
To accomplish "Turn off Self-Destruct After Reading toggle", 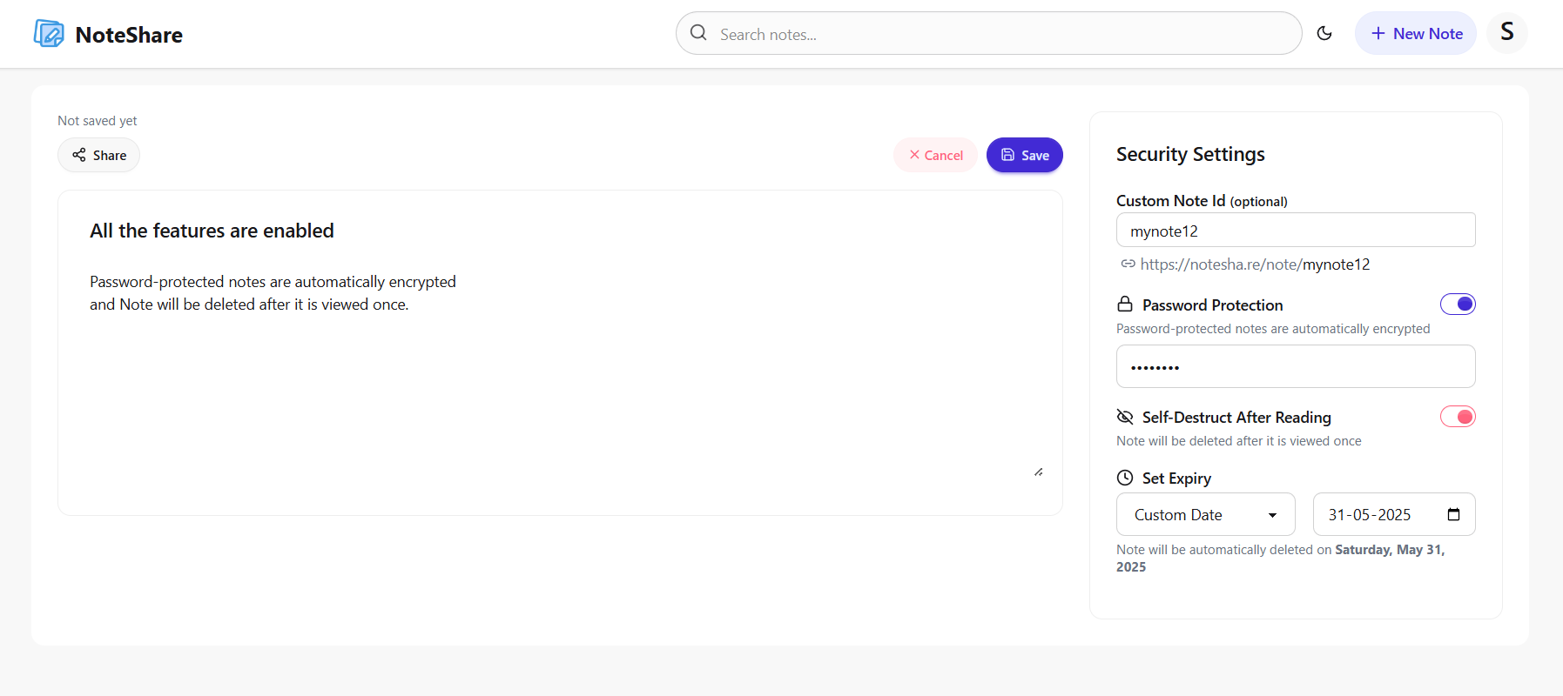I will [1458, 417].
